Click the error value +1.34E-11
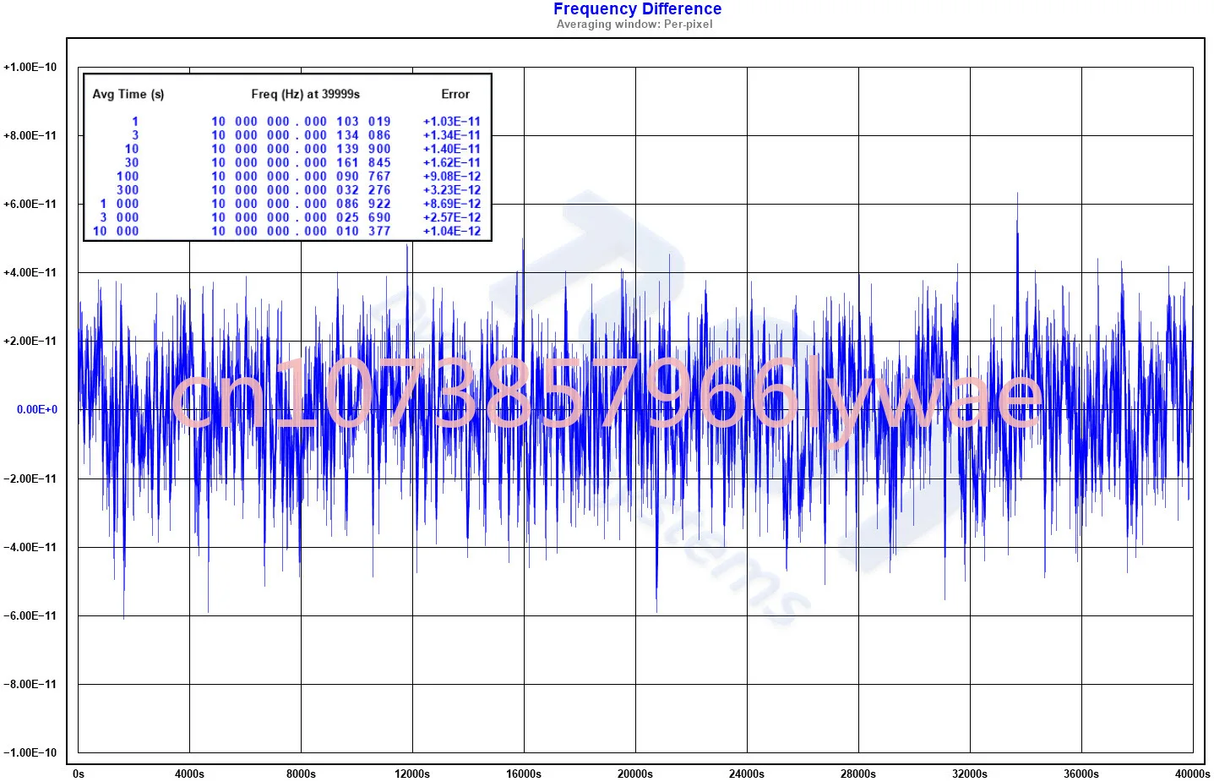This screenshot has height=782, width=1214. tap(452, 135)
